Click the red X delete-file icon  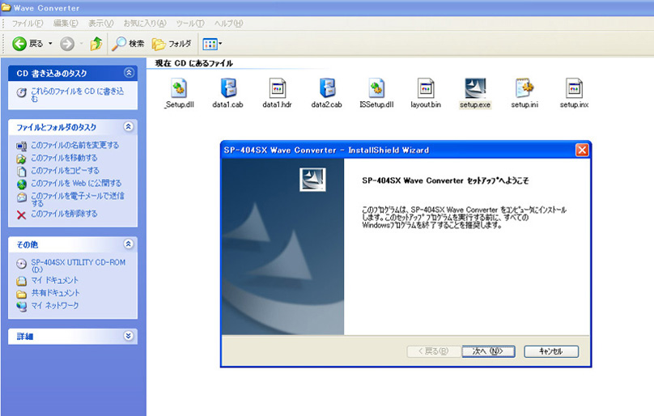(21, 215)
